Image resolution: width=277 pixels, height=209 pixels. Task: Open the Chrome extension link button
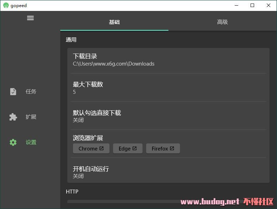(x=91, y=148)
